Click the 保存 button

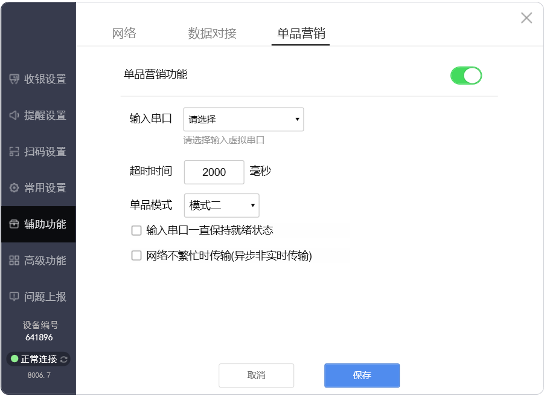pos(362,375)
